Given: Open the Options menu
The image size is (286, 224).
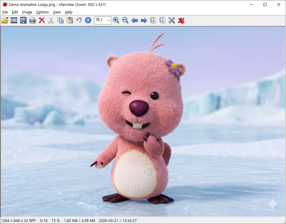Looking at the screenshot, I should pyautogui.click(x=42, y=12).
